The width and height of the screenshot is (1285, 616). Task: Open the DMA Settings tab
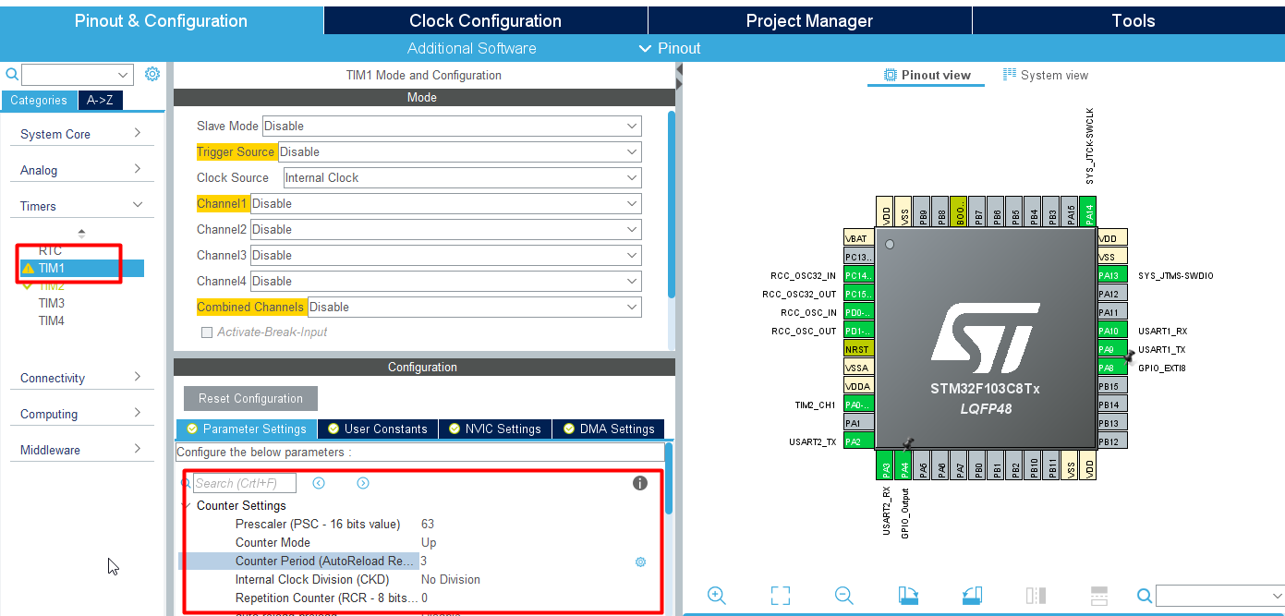point(608,429)
